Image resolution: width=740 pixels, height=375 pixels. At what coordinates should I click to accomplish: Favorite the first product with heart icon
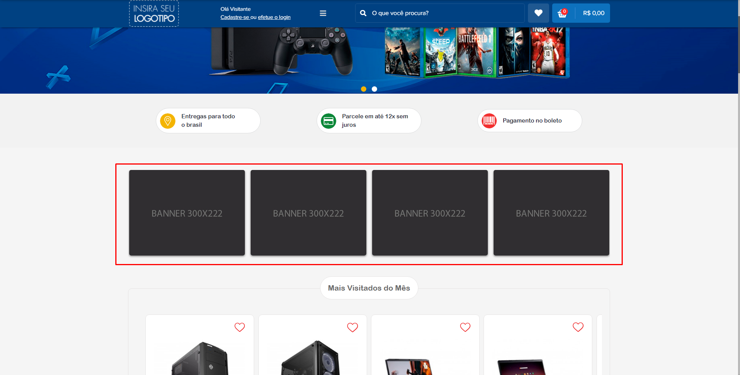(x=240, y=327)
